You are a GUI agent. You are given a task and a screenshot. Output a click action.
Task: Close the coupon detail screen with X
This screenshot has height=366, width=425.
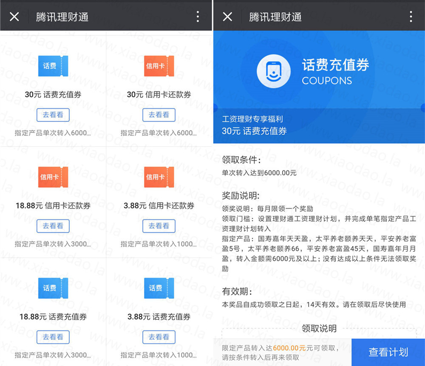point(227,17)
